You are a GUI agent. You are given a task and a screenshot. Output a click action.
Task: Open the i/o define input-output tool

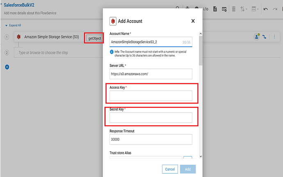(x=205, y=9)
